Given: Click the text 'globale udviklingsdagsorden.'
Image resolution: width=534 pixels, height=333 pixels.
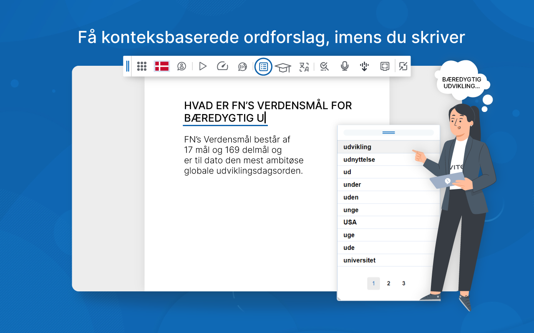Looking at the screenshot, I should click(x=243, y=171).
